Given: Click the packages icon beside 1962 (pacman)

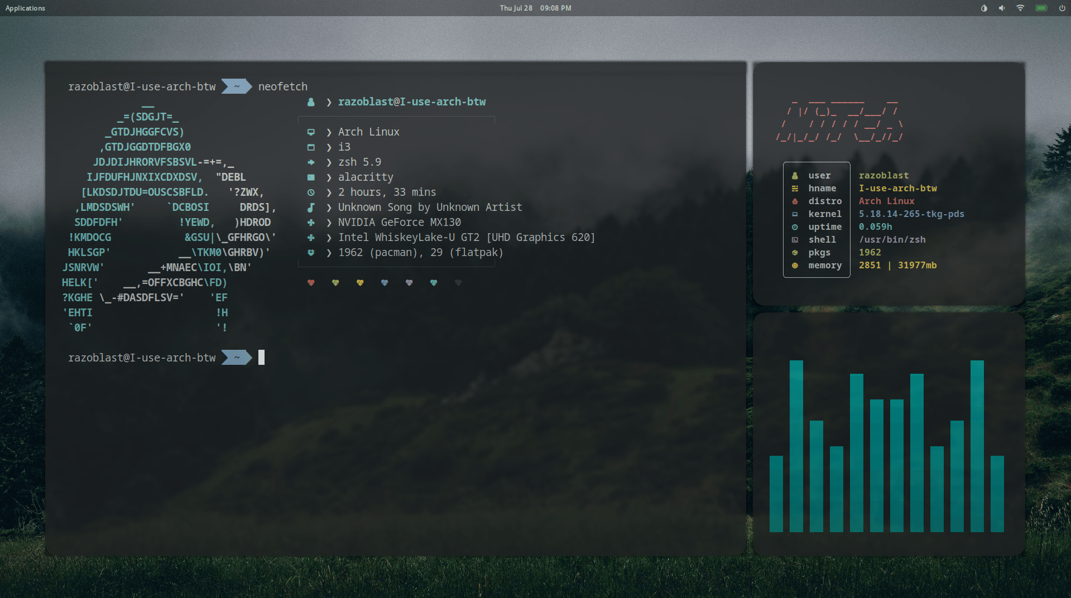Looking at the screenshot, I should click(x=311, y=253).
